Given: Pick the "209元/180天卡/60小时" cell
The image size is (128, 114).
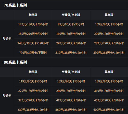Looking at the screenshot, I should click(109, 34).
